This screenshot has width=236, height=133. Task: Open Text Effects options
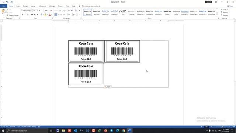(41, 14)
